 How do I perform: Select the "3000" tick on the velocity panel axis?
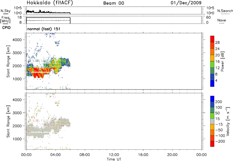tap(17, 113)
